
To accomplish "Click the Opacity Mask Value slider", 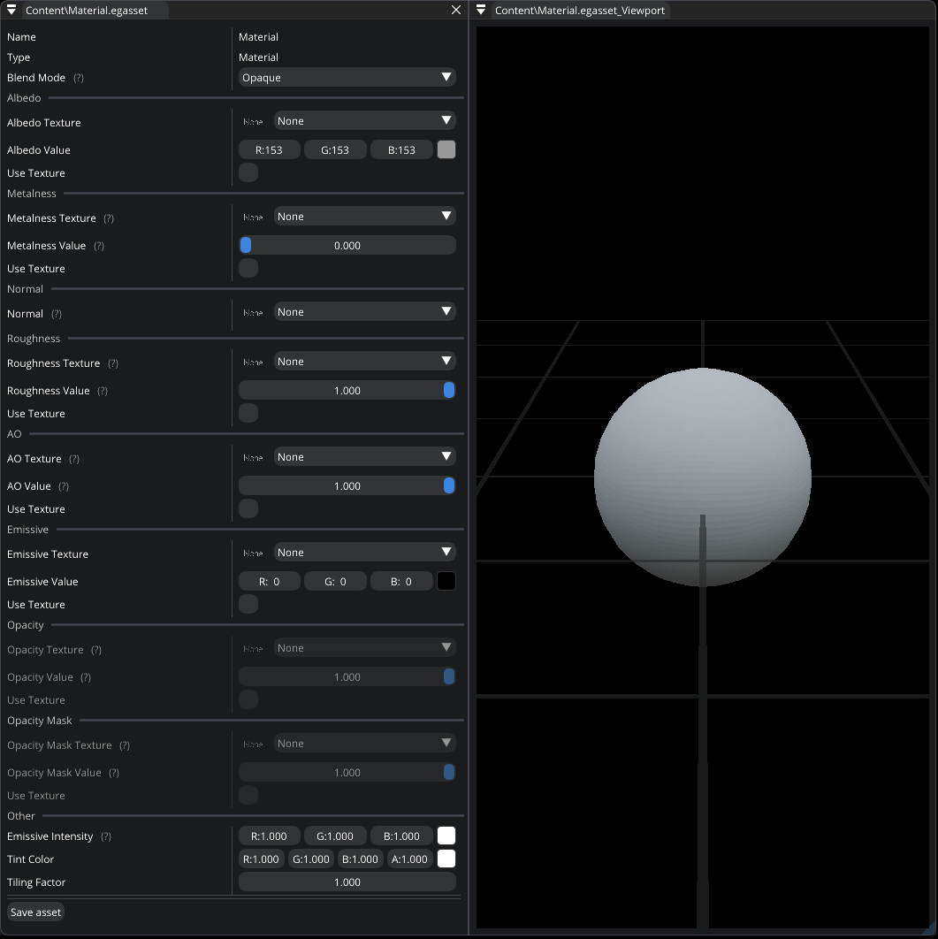I will coord(347,773).
